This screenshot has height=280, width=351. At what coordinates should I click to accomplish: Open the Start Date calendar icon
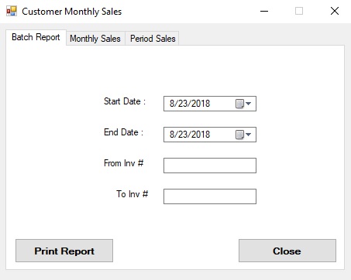pyautogui.click(x=239, y=104)
